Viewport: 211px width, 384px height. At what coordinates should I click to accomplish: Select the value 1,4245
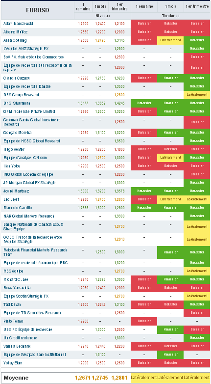[119, 103]
